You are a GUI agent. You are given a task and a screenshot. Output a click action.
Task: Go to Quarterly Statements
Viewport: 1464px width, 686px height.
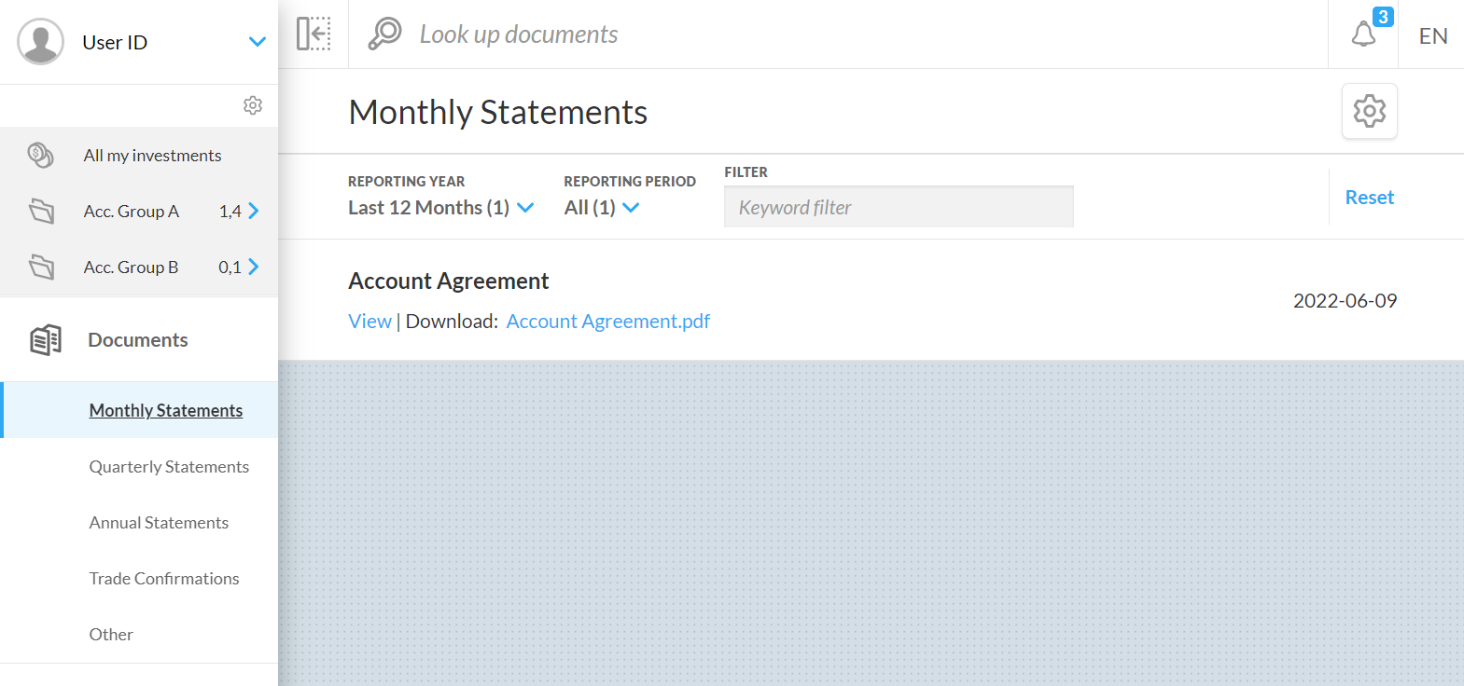pos(169,467)
